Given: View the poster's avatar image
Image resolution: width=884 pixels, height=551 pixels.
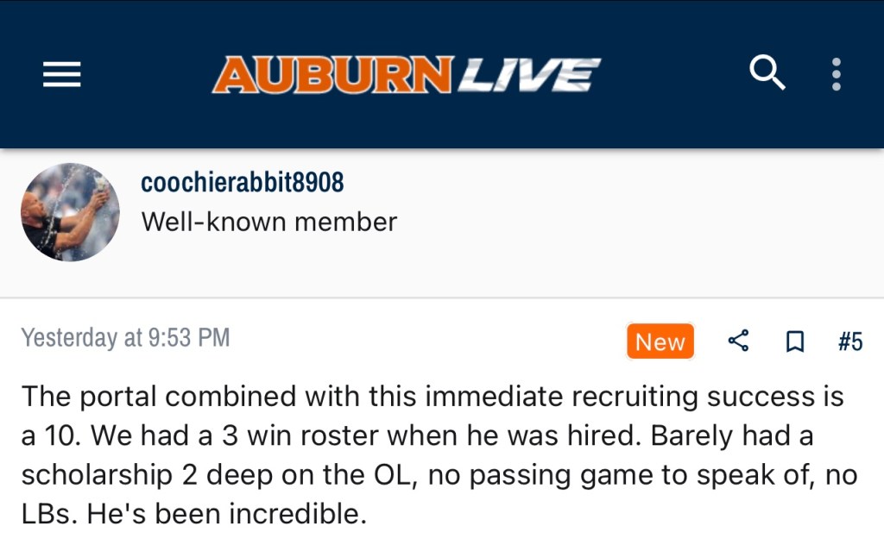Looking at the screenshot, I should [70, 212].
